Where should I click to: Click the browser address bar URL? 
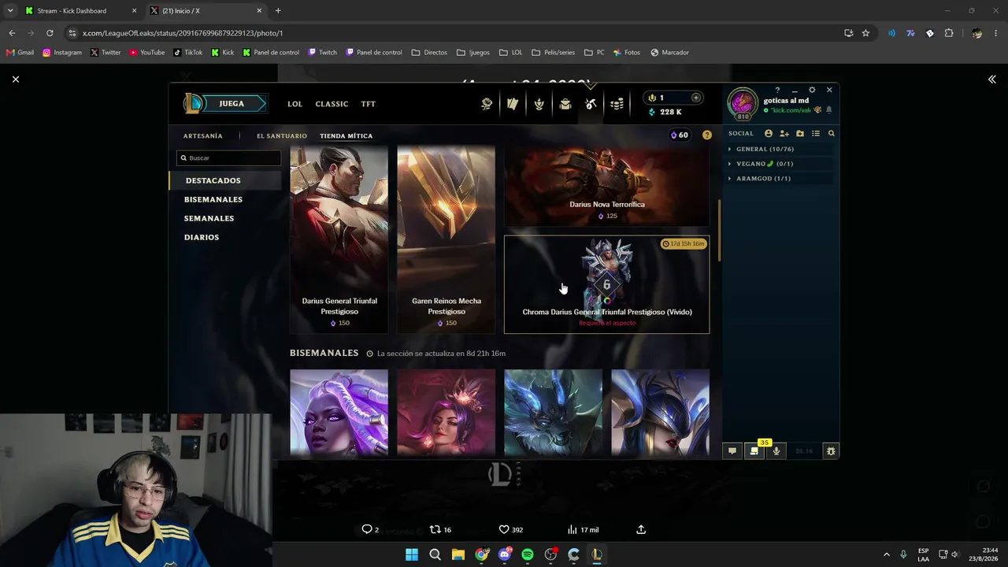183,33
